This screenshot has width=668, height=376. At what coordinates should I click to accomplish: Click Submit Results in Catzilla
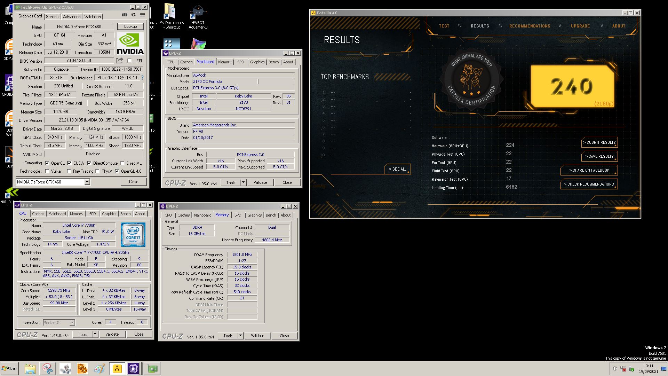pyautogui.click(x=599, y=142)
